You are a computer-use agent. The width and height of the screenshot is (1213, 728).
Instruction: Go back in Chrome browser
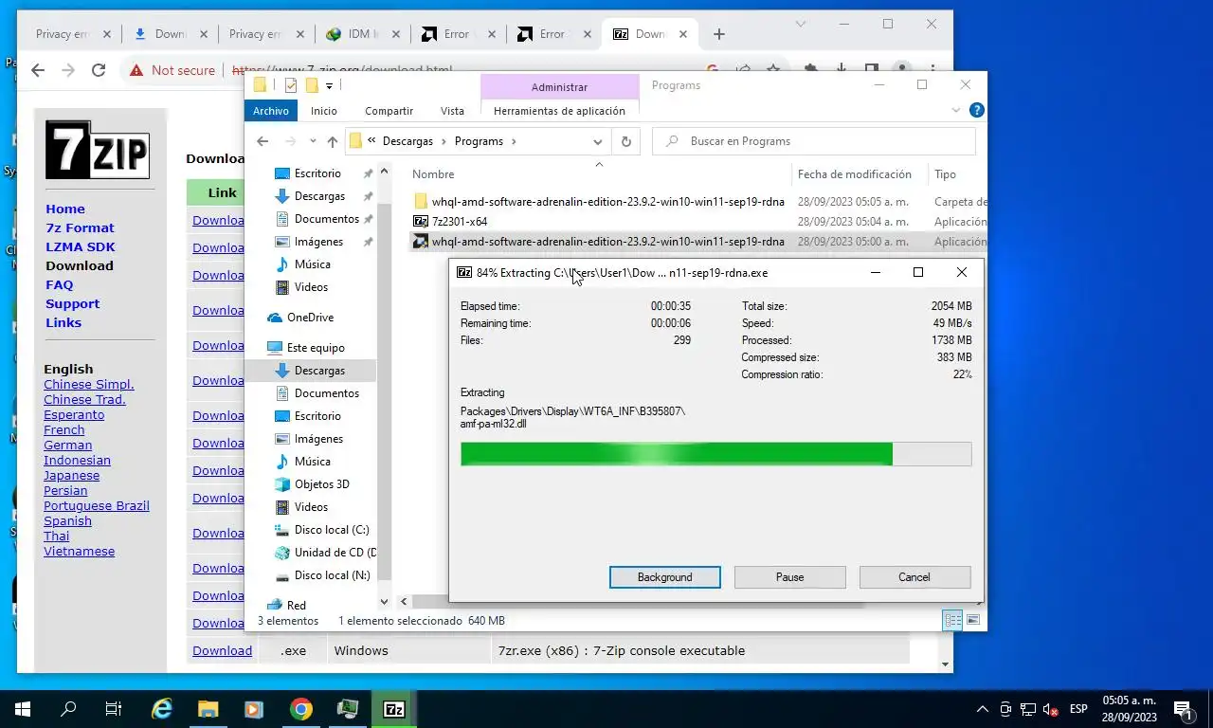38,70
